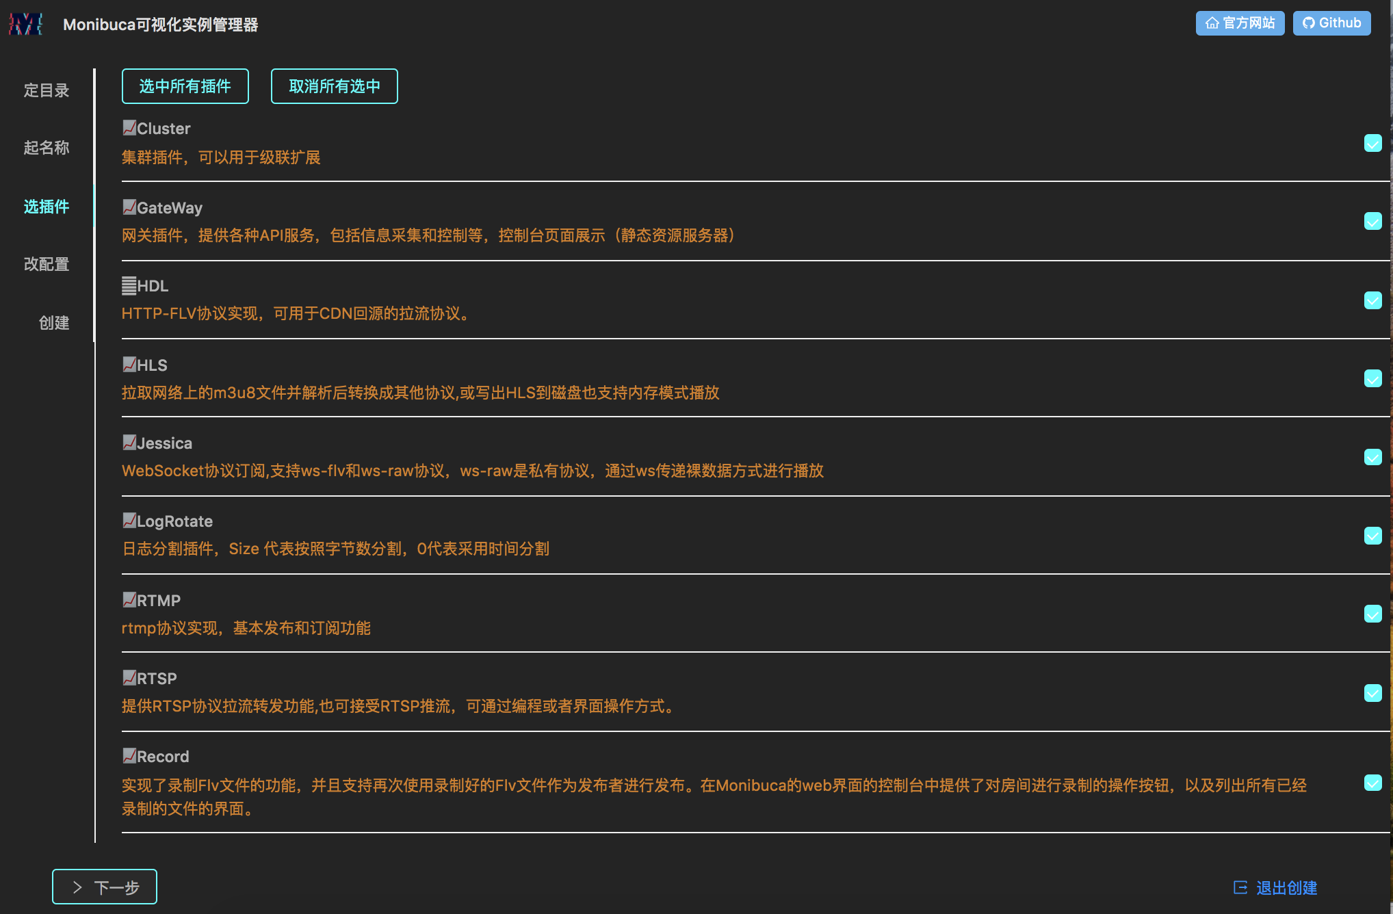Open the 创建 step
Viewport: 1393px width, 914px height.
(x=54, y=323)
